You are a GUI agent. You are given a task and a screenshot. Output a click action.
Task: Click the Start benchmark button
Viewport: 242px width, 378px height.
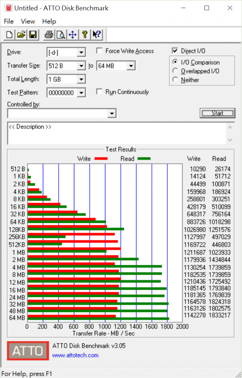(217, 113)
